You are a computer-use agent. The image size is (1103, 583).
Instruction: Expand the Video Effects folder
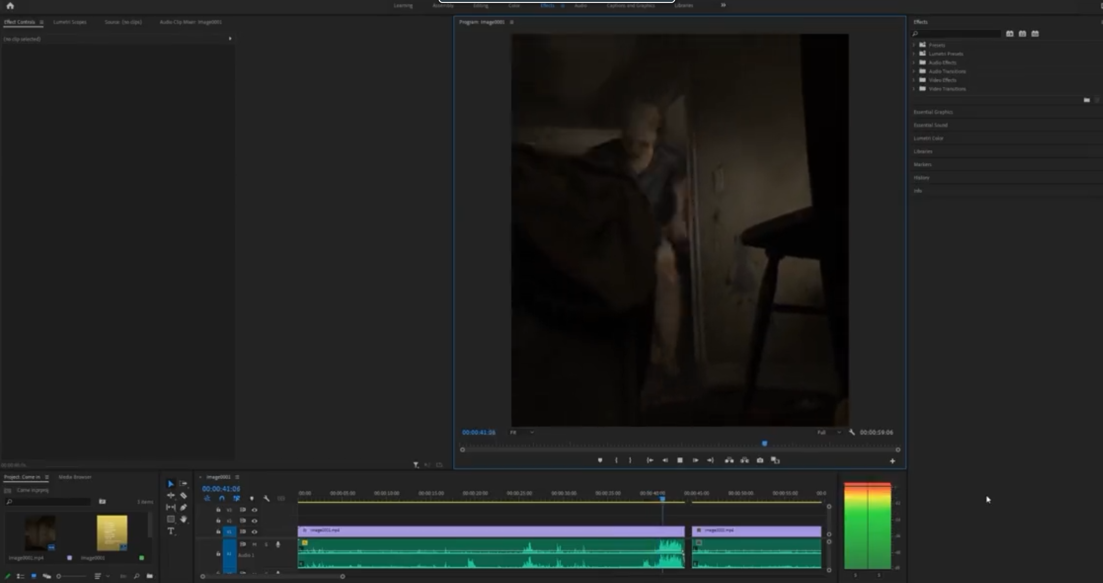coord(914,80)
